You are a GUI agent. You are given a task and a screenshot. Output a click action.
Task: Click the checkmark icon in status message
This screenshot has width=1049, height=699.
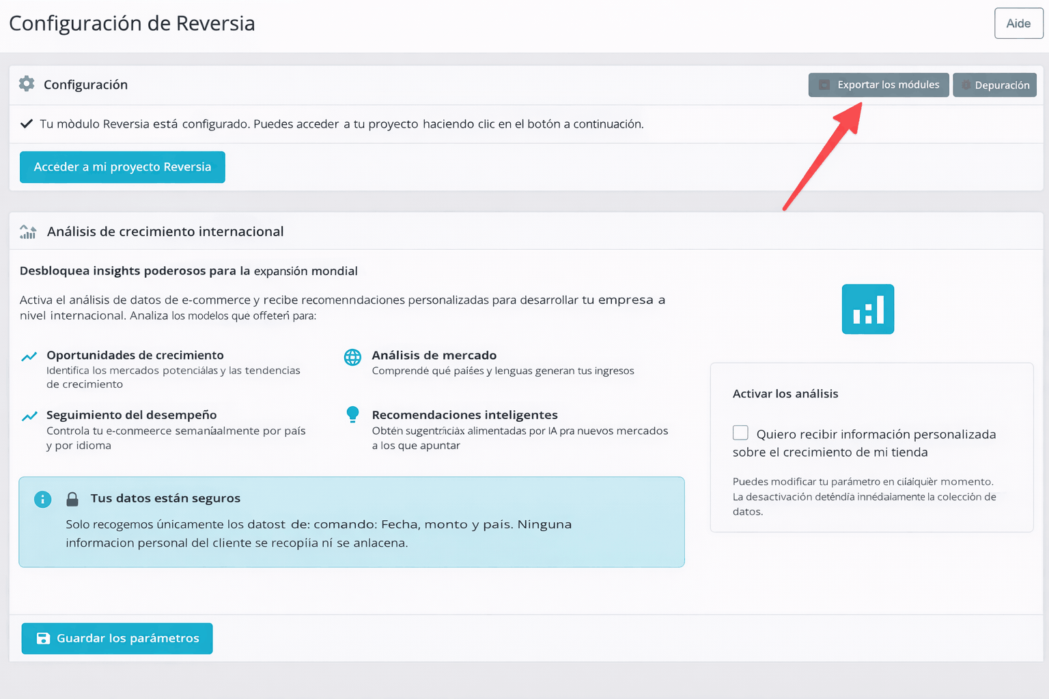click(x=27, y=124)
